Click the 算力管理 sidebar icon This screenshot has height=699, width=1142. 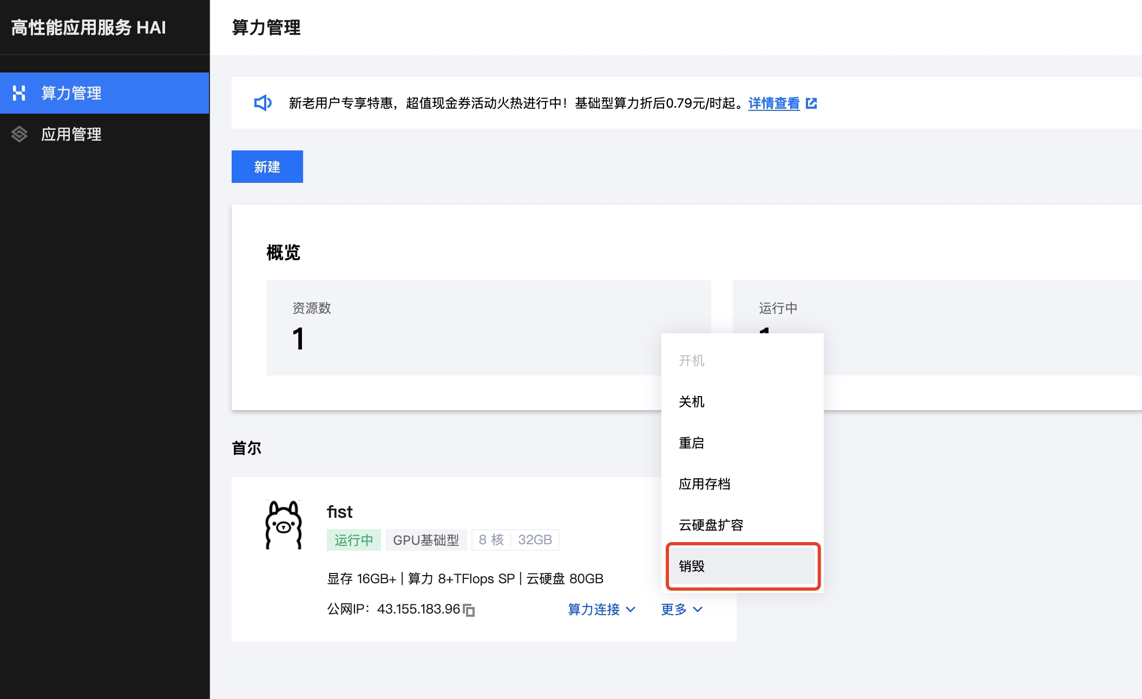(x=19, y=93)
